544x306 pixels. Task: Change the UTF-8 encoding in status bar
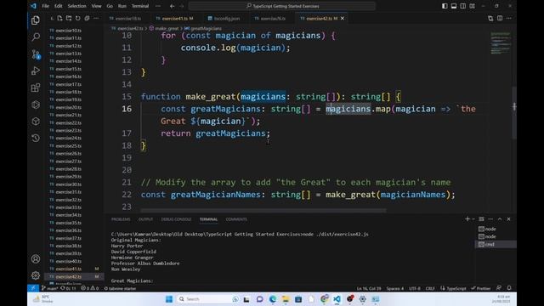(x=415, y=288)
